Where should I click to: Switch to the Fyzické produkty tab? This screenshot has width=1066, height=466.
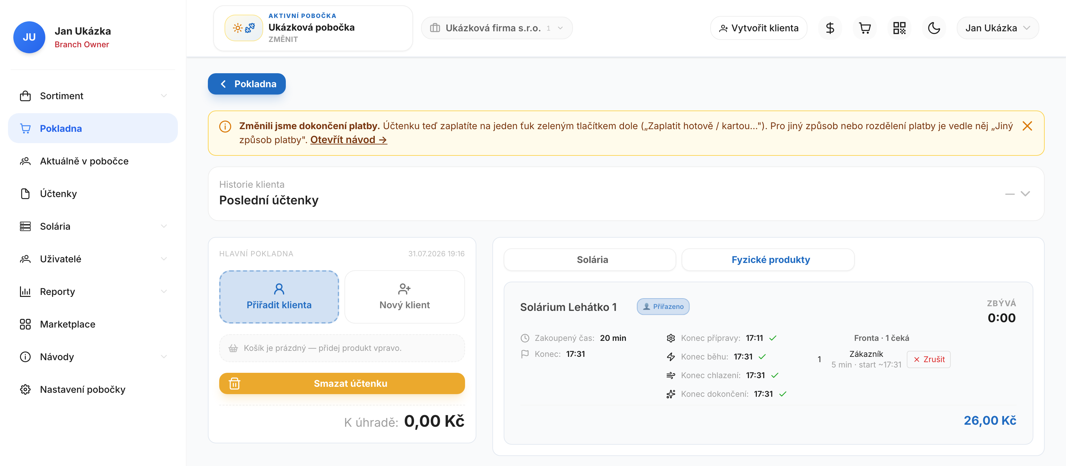pos(768,260)
